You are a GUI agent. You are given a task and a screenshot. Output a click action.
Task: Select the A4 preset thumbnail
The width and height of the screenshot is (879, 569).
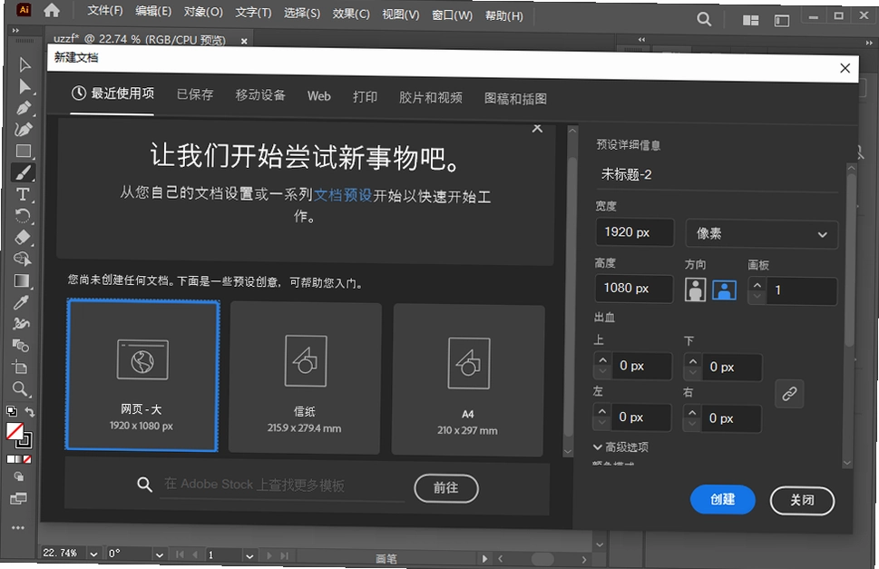468,380
